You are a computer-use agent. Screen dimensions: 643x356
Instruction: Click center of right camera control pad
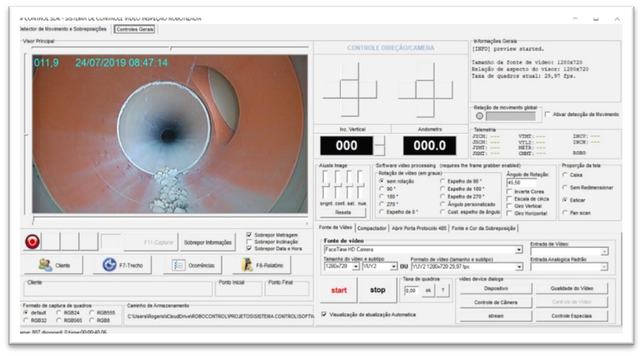coord(425,90)
